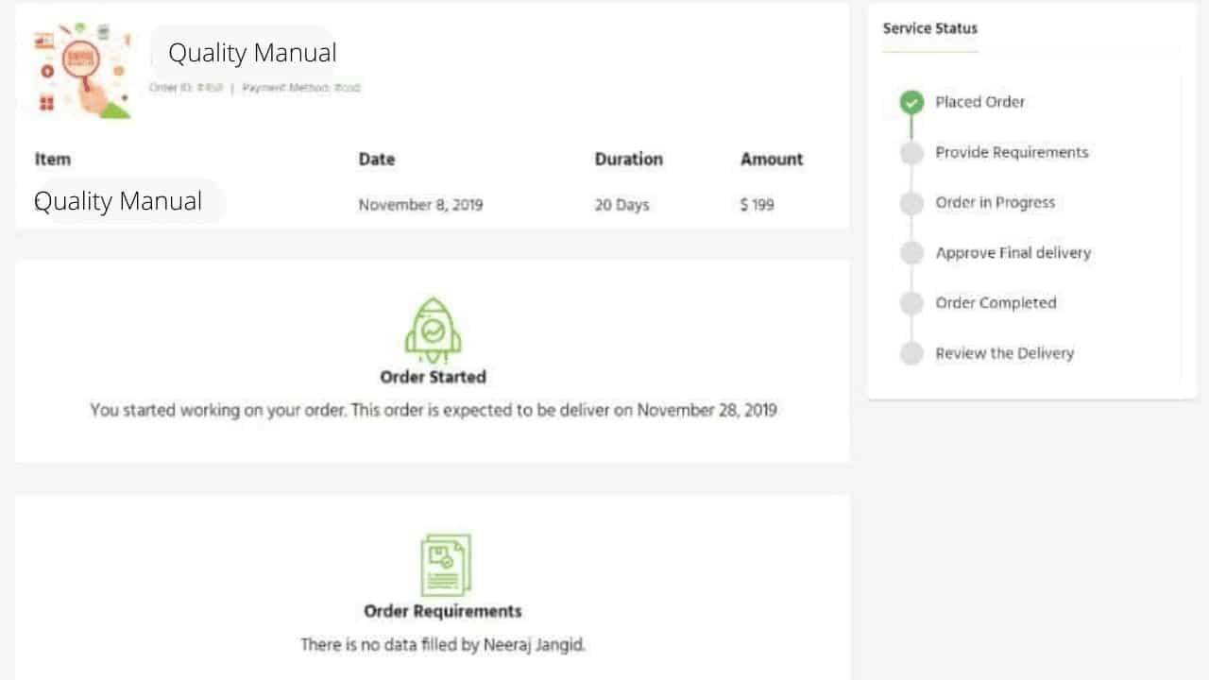
Task: Click the Date column header
Action: pos(377,159)
